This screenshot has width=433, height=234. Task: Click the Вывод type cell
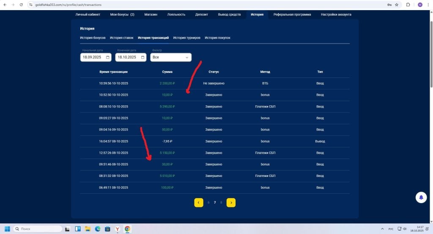[x=320, y=141]
